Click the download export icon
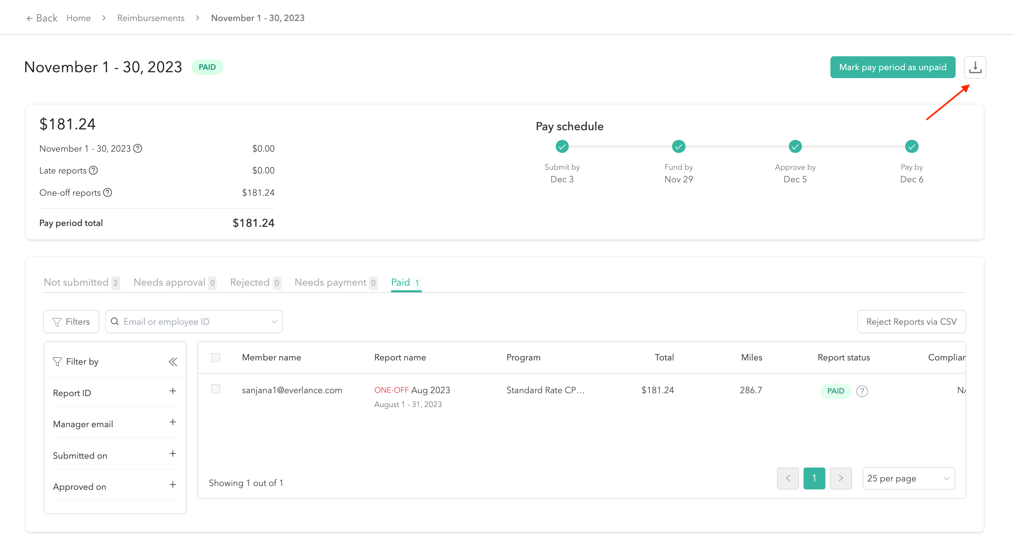This screenshot has width=1014, height=557. [x=975, y=67]
